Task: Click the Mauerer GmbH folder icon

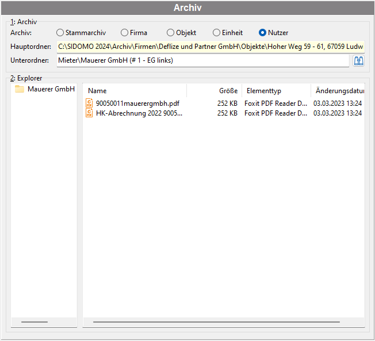Action: click(x=20, y=89)
